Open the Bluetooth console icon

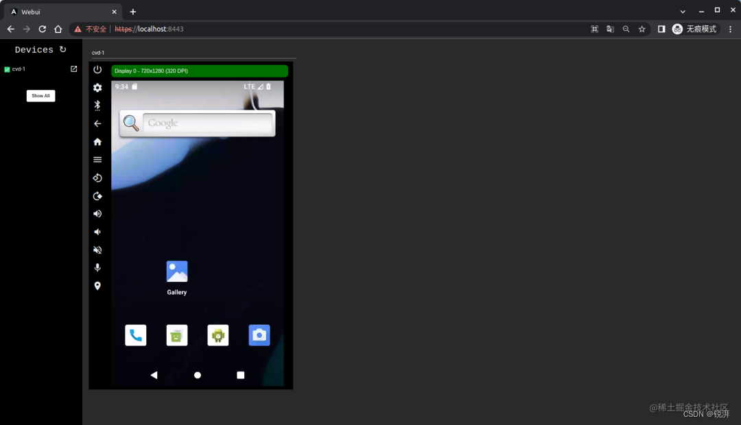[97, 106]
